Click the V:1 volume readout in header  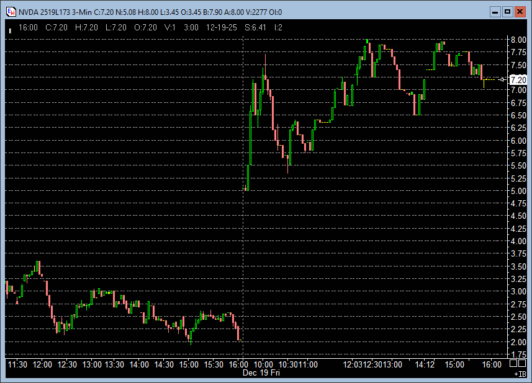pos(171,27)
